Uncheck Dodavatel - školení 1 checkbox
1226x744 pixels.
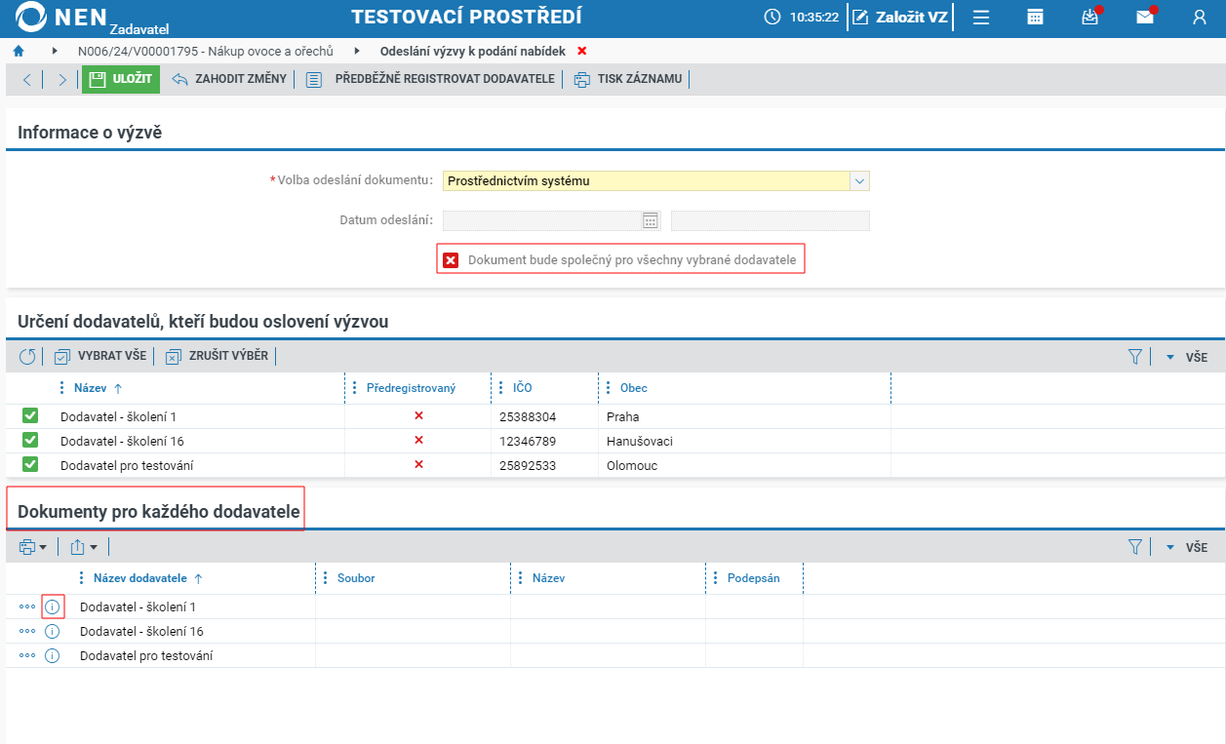point(30,416)
